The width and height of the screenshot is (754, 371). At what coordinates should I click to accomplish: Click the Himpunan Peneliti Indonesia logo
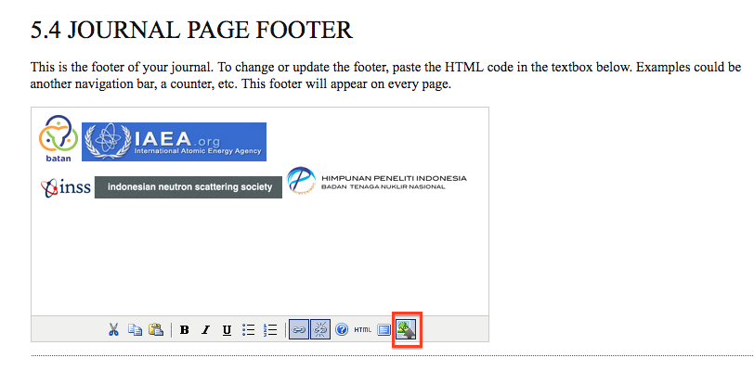click(377, 180)
